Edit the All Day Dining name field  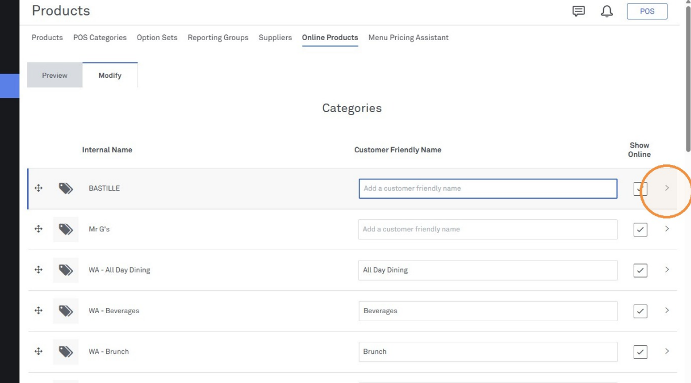pyautogui.click(x=488, y=270)
